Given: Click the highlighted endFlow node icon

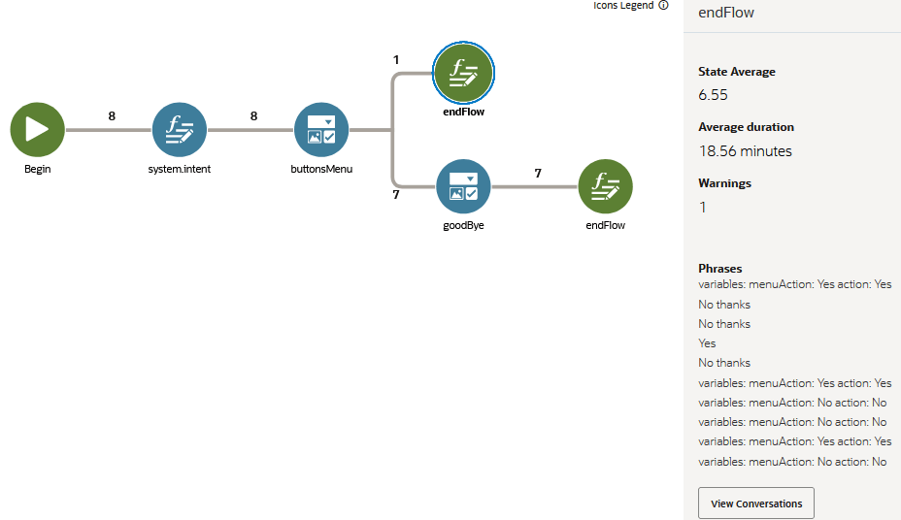Looking at the screenshot, I should 463,72.
